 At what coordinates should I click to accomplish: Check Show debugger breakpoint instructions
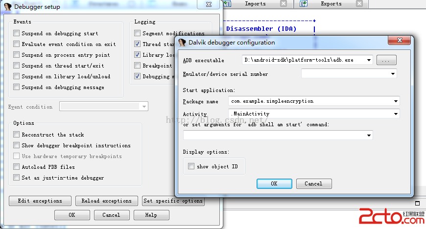tap(16, 145)
